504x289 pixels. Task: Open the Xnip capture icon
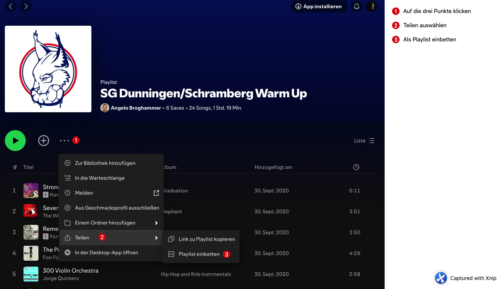point(441,278)
